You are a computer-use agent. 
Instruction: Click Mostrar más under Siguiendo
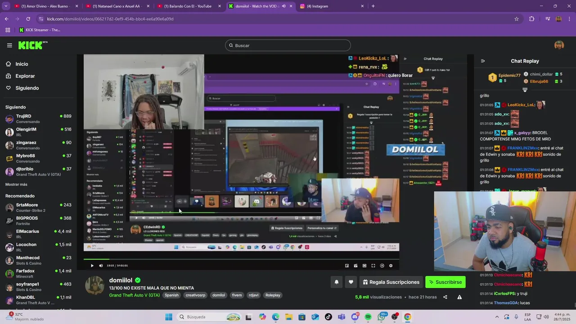[x=16, y=184]
